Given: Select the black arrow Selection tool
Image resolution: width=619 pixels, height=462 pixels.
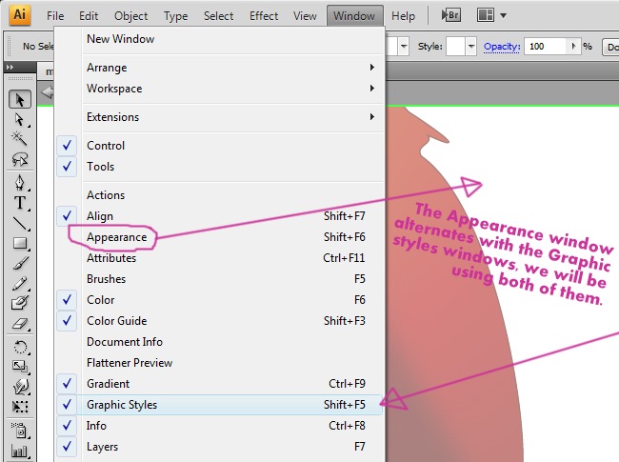Looking at the screenshot, I should point(20,99).
